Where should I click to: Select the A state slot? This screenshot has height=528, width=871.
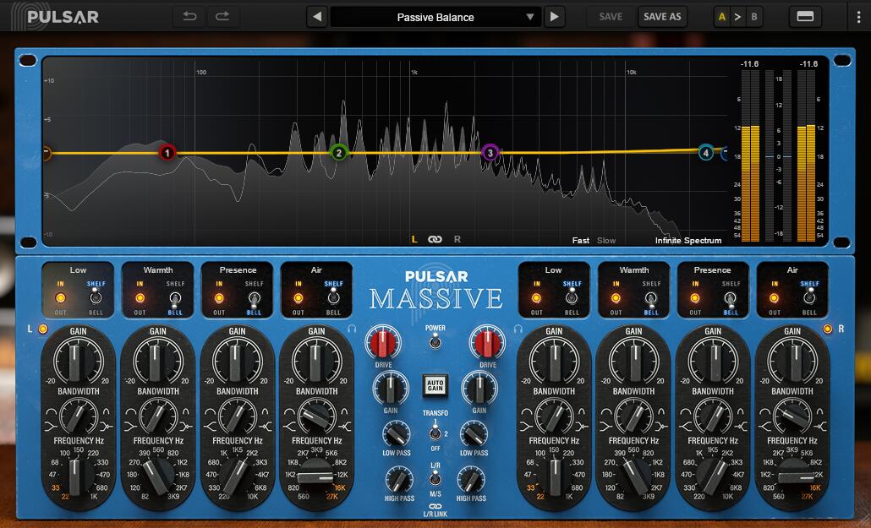[x=721, y=17]
